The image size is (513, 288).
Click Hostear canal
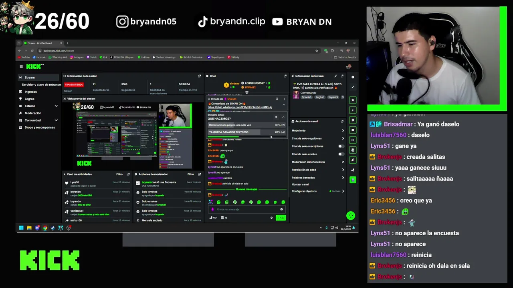click(x=300, y=184)
